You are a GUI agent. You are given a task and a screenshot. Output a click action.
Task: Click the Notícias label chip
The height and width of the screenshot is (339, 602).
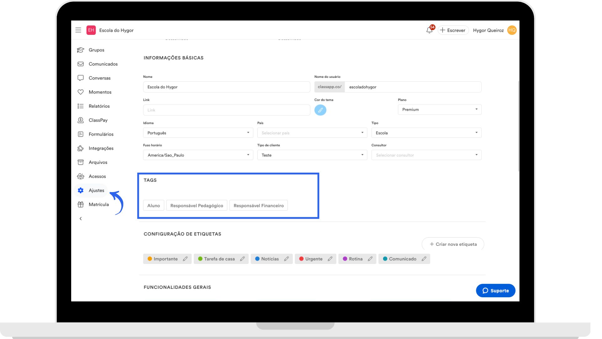click(x=272, y=259)
